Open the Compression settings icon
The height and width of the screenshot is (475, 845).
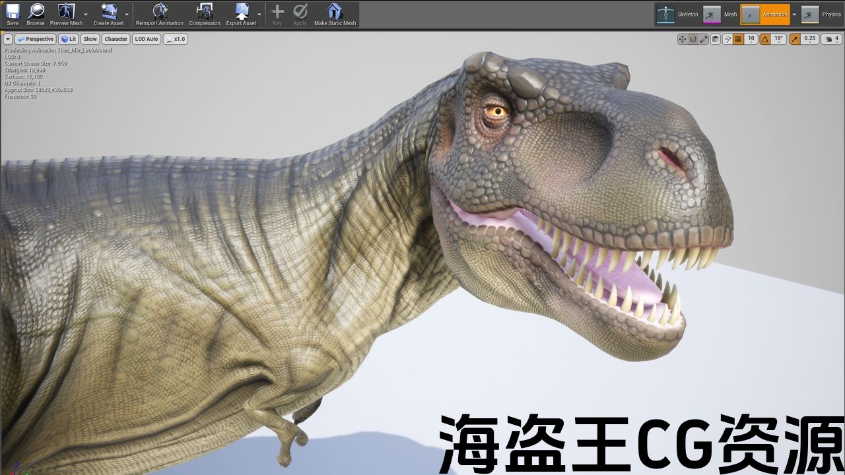point(205,14)
